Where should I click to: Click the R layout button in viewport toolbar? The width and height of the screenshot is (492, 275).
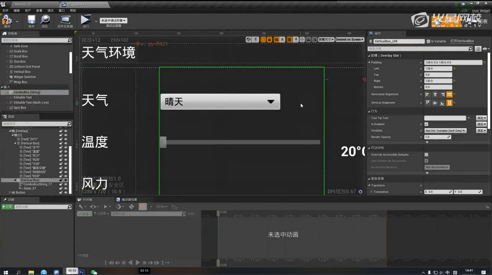[x=282, y=39]
